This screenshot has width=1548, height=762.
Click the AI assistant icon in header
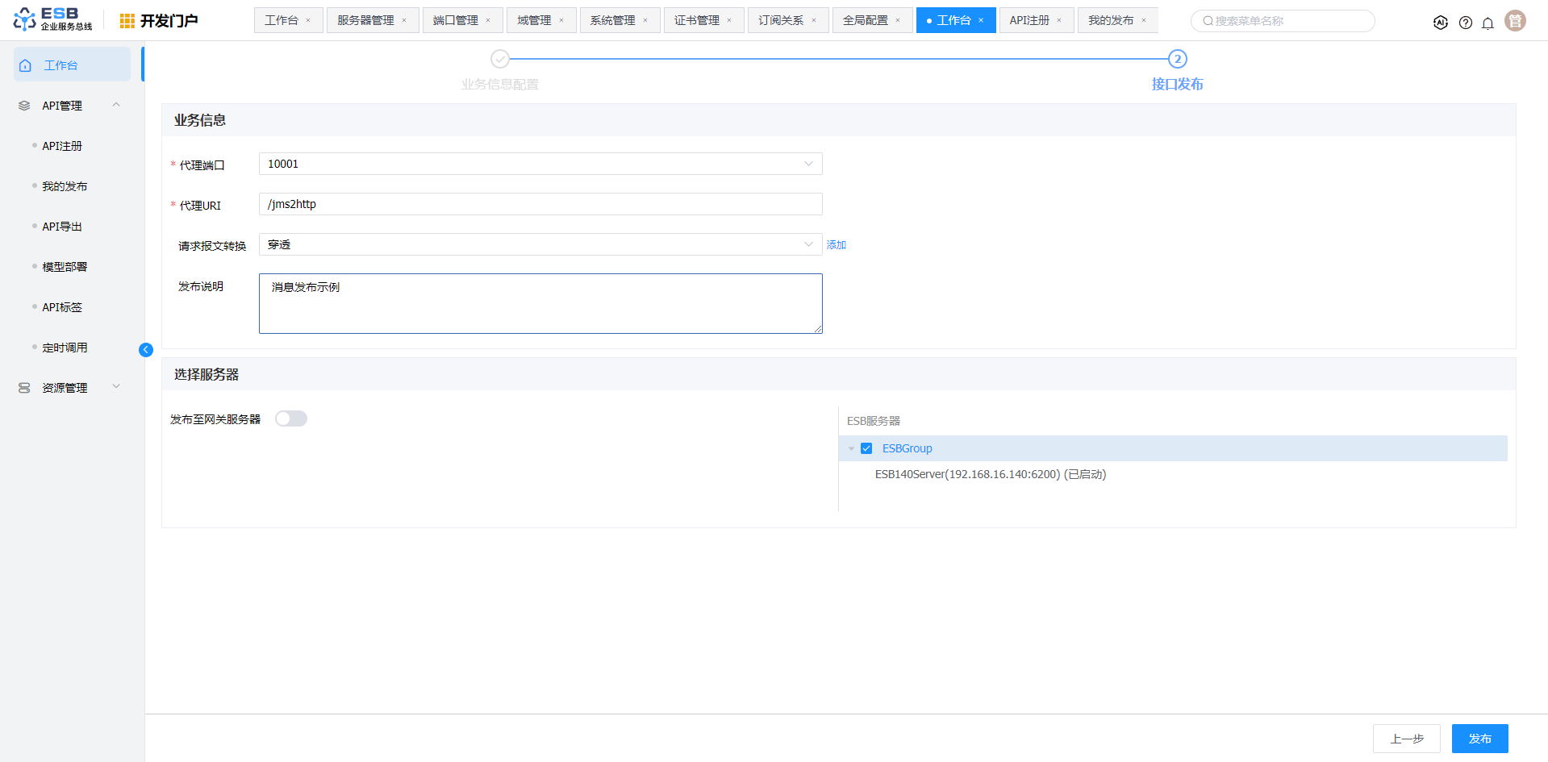coord(1440,23)
